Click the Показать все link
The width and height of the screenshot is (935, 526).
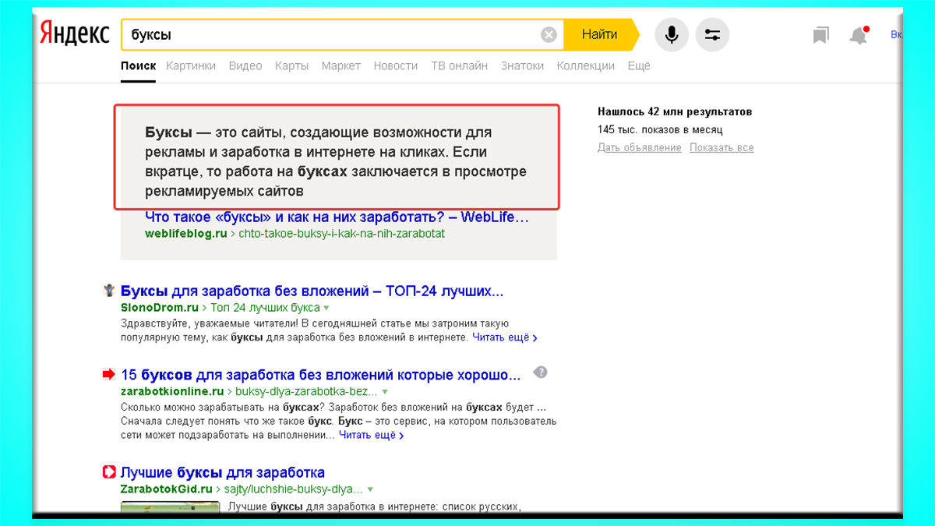[722, 147]
